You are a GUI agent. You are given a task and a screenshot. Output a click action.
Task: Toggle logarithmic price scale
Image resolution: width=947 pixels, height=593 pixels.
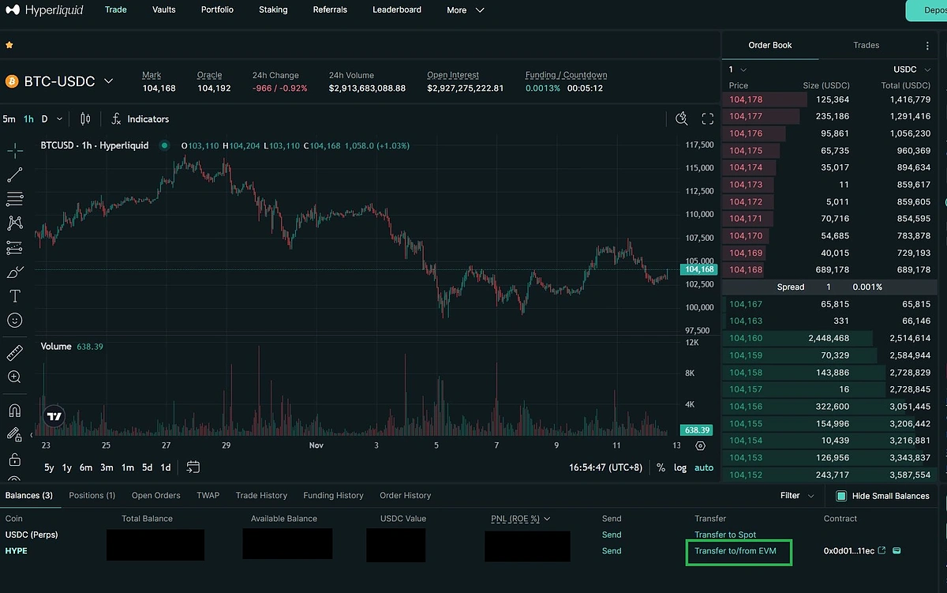pyautogui.click(x=679, y=467)
